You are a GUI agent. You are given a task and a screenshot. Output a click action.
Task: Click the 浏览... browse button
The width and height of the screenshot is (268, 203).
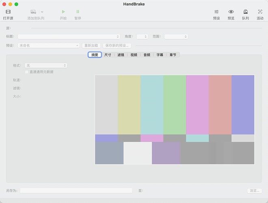[x=255, y=190]
